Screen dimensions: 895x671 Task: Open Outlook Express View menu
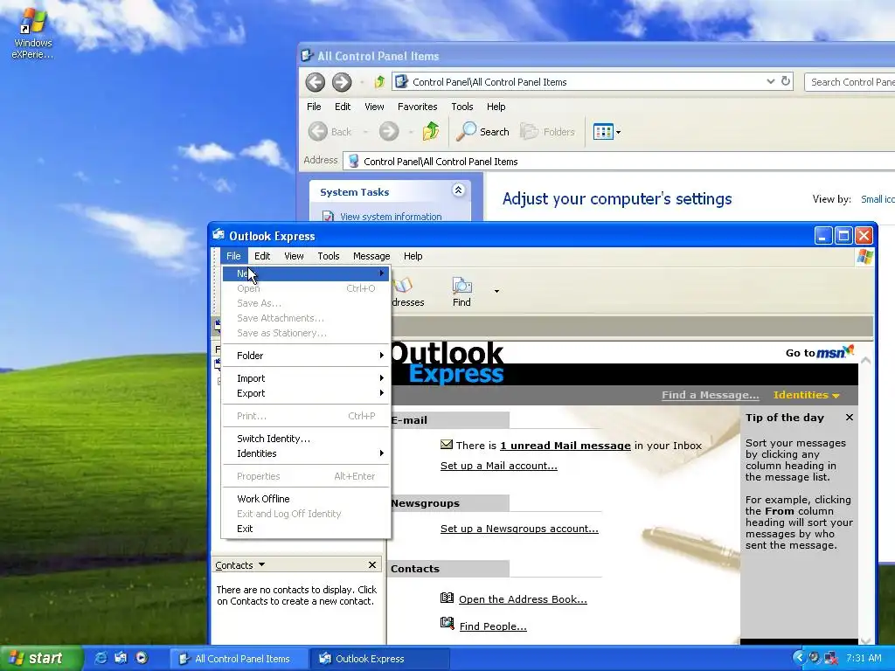pos(294,256)
